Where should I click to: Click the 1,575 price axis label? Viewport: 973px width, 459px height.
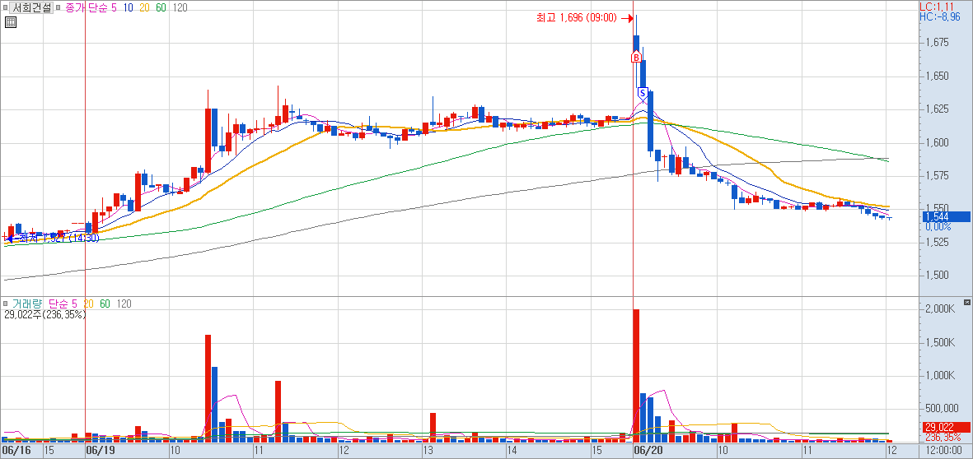(x=937, y=176)
